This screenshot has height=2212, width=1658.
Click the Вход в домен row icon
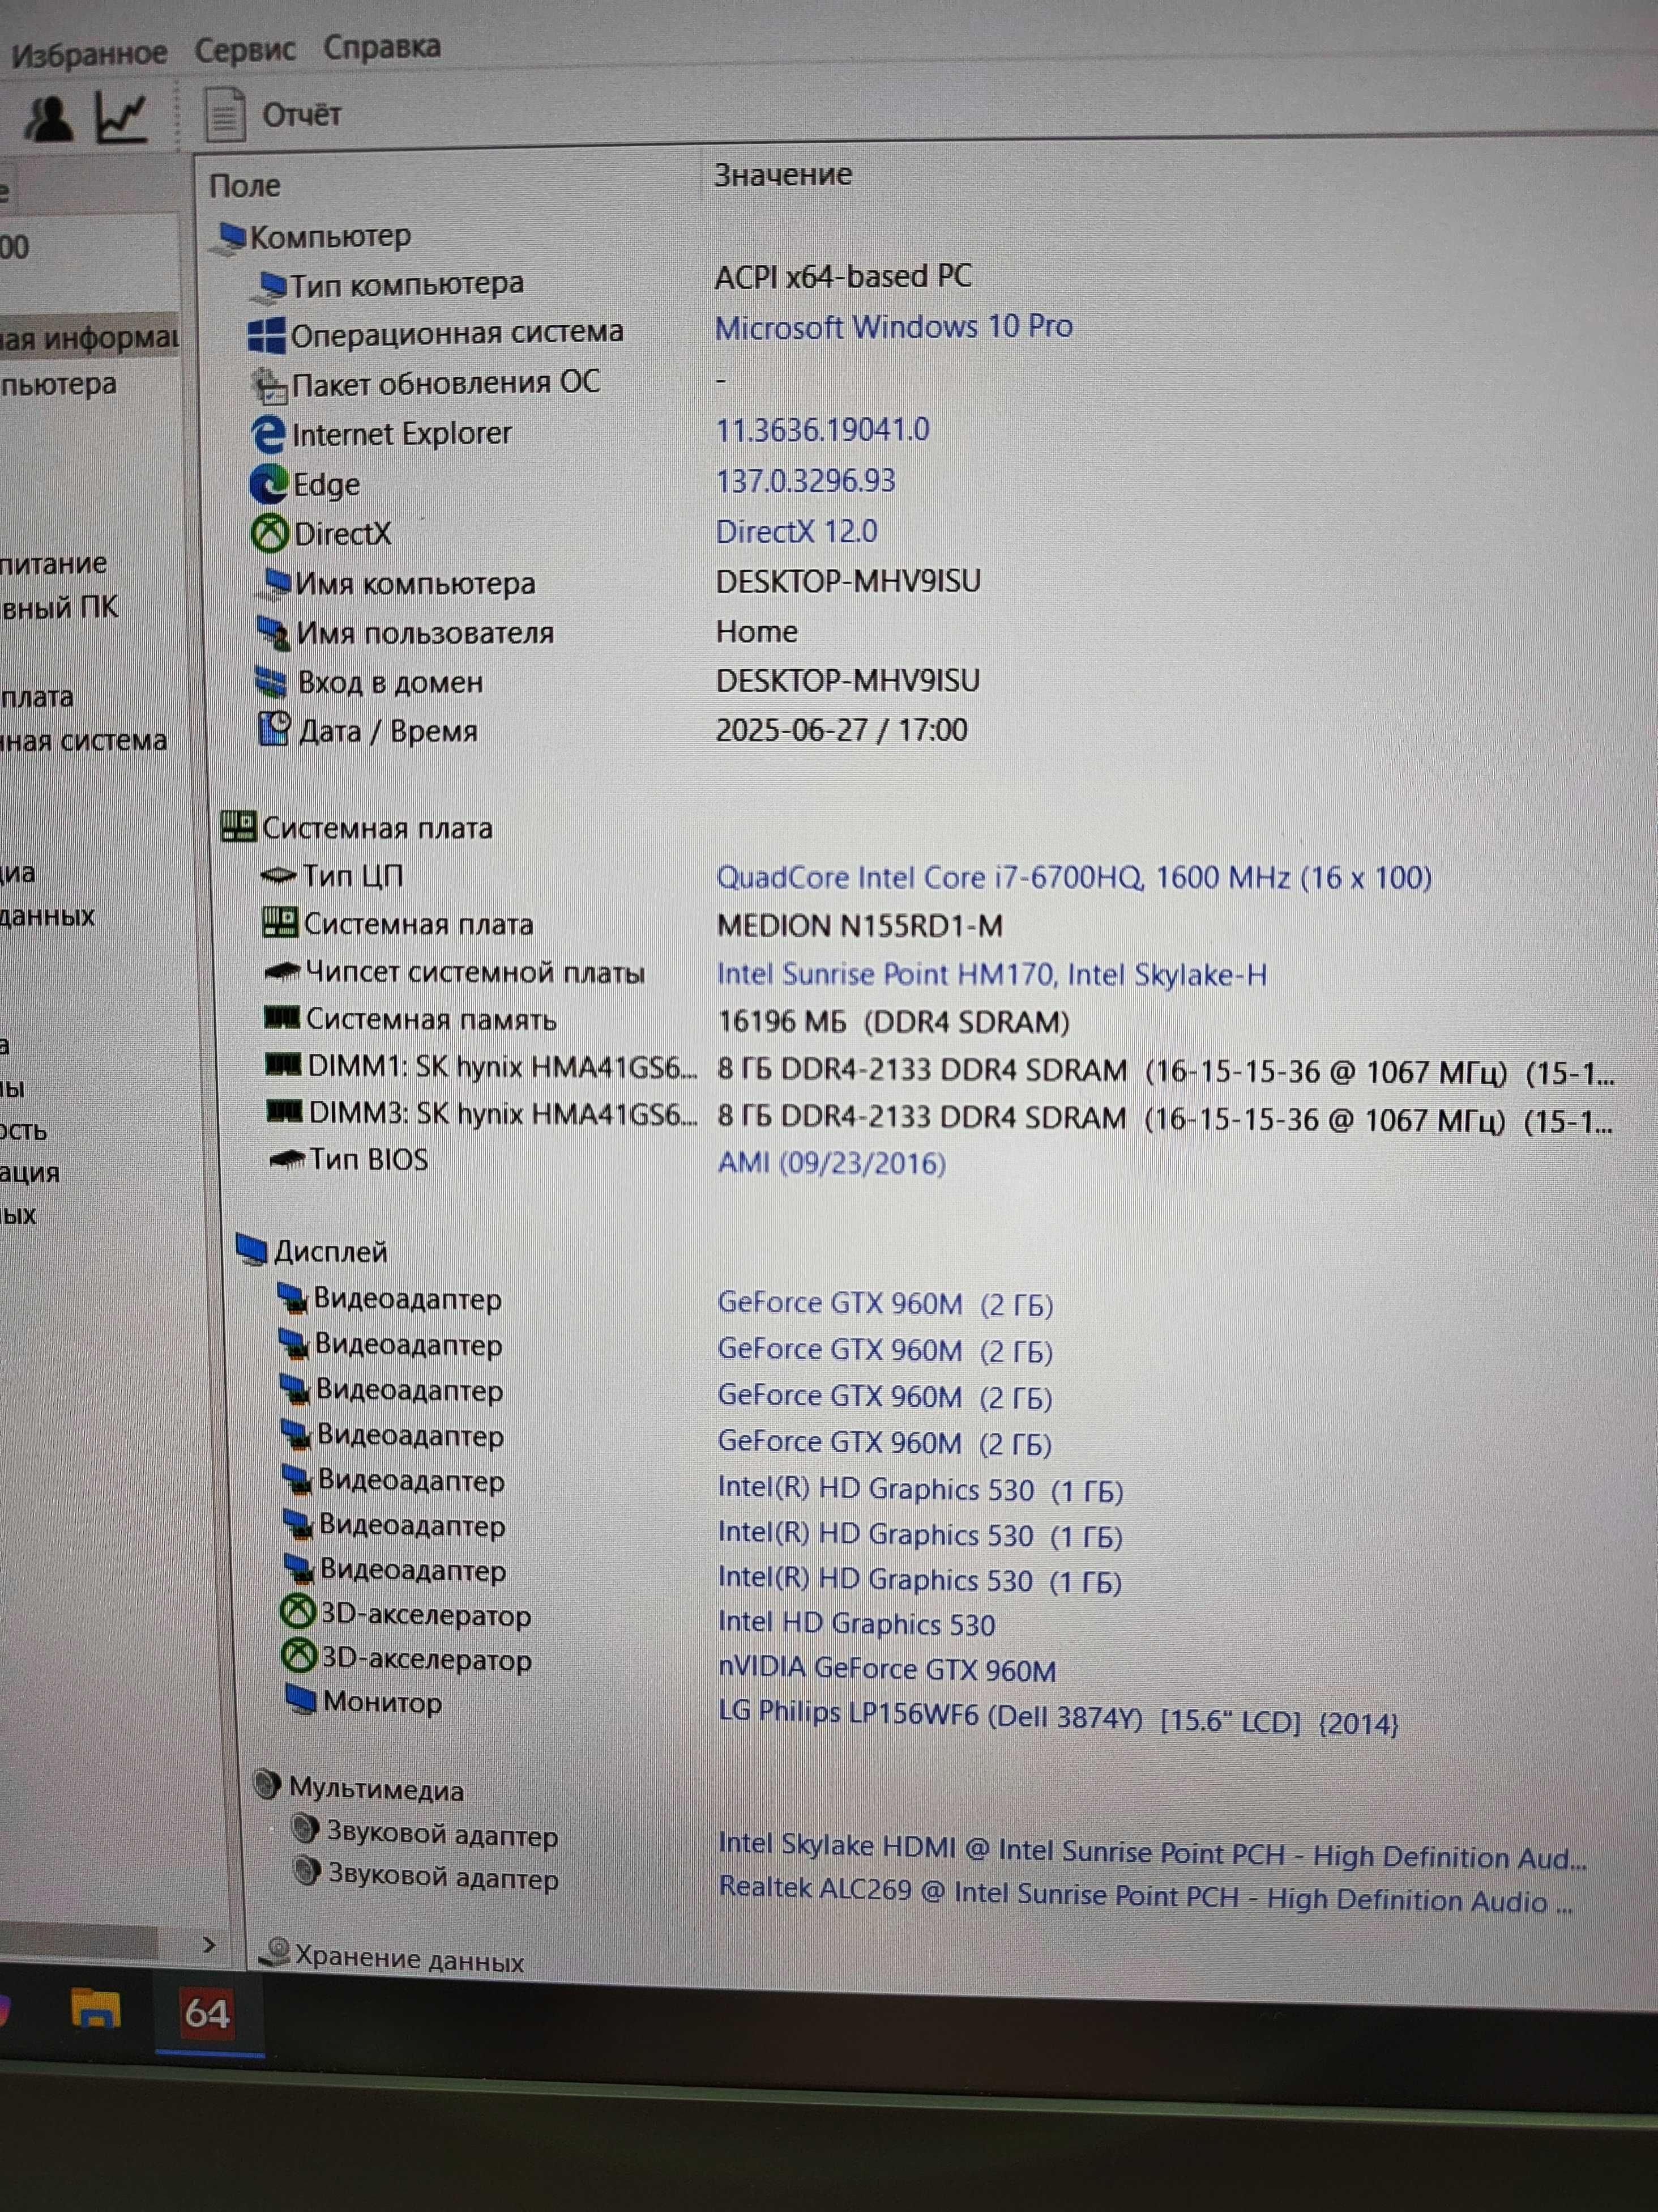pyautogui.click(x=272, y=682)
